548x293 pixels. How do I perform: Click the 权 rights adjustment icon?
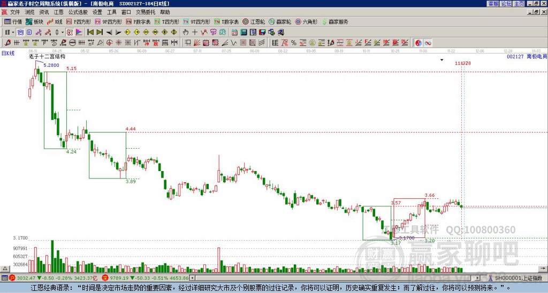coord(70,33)
